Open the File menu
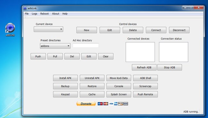Viewport: 208px width, 118px height. point(27,14)
